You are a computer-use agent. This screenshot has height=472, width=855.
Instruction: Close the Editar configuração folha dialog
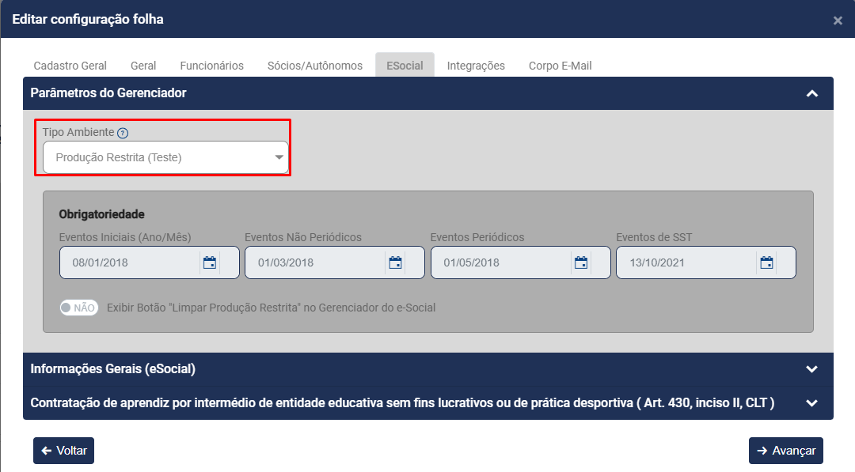(838, 21)
